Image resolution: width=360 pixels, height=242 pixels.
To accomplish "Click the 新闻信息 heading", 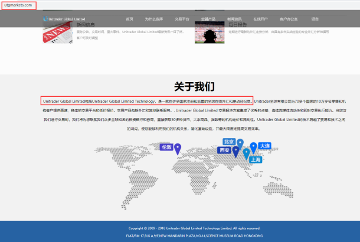I will click(86, 25).
